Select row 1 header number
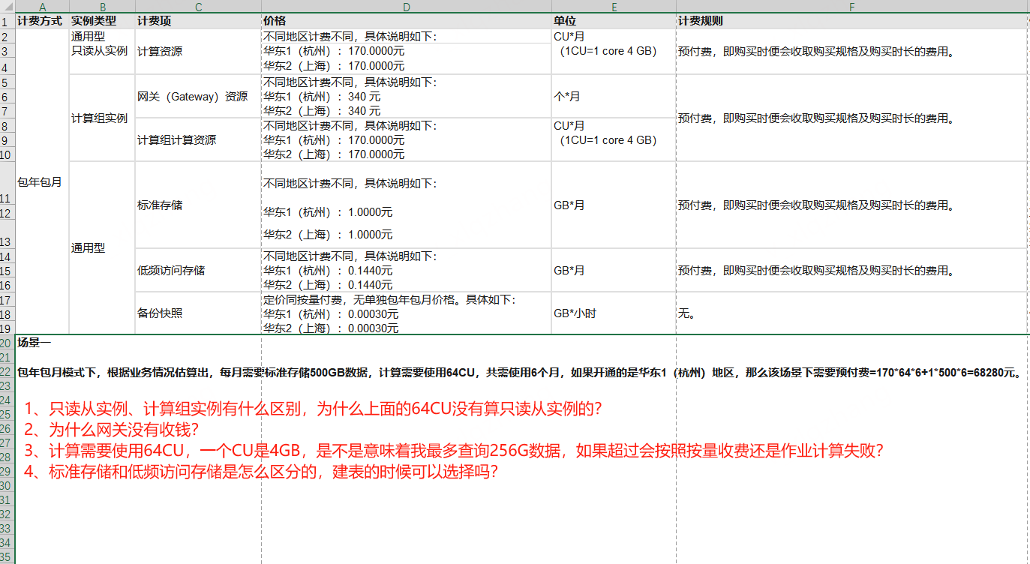 (x=8, y=21)
